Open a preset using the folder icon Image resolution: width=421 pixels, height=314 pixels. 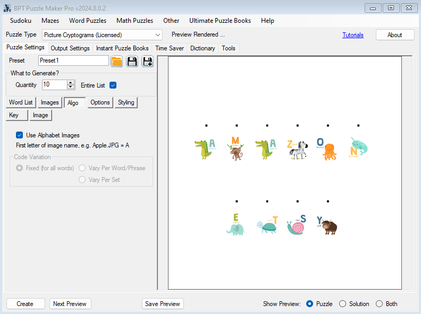coord(117,61)
